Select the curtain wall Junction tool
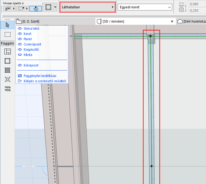206x184 pixels. point(7,79)
